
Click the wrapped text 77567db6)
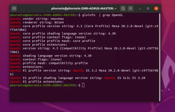18,30
